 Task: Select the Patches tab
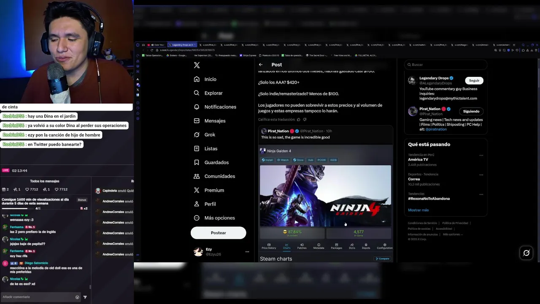(302, 246)
